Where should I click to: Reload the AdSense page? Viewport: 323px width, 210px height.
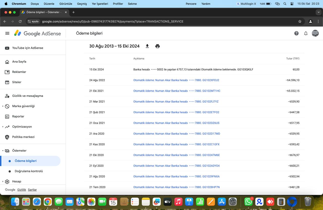[x=20, y=21]
